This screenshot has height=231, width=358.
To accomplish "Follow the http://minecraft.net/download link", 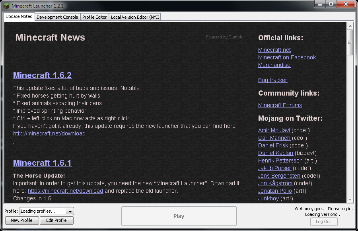I will [49, 133].
